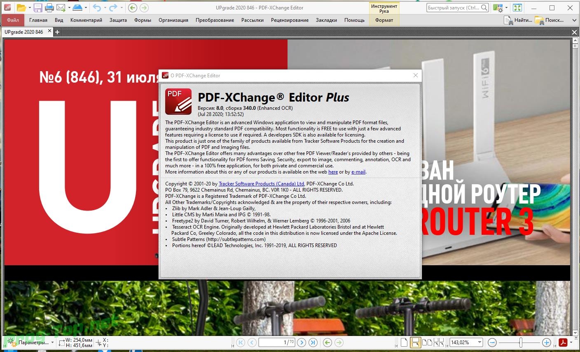Image resolution: width=580 pixels, height=352 pixels.
Task: Close the UPgrade 2020 846 document tab
Action: (x=50, y=31)
